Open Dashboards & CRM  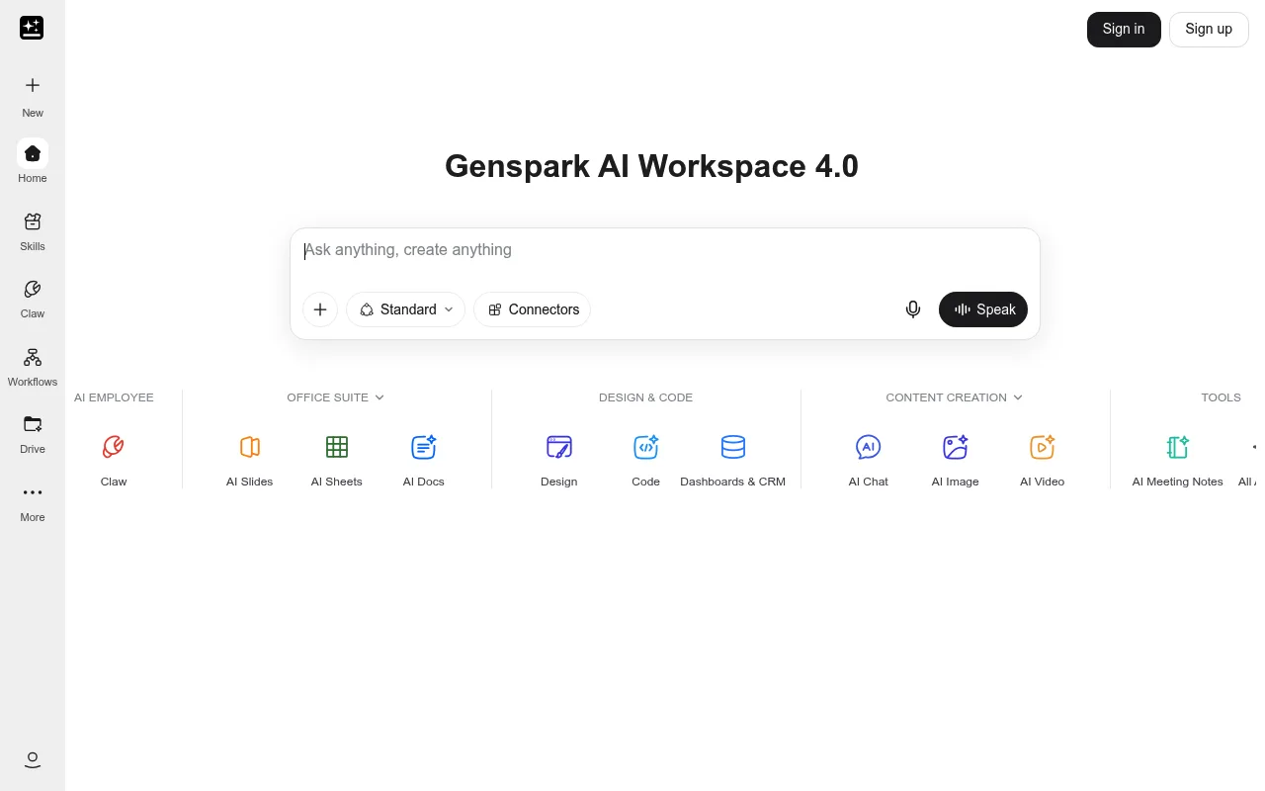733,460
